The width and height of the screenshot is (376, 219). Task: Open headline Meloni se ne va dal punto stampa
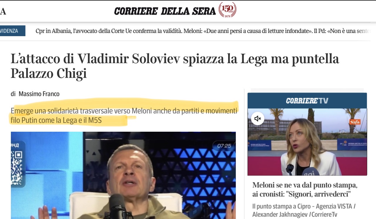(x=305, y=190)
